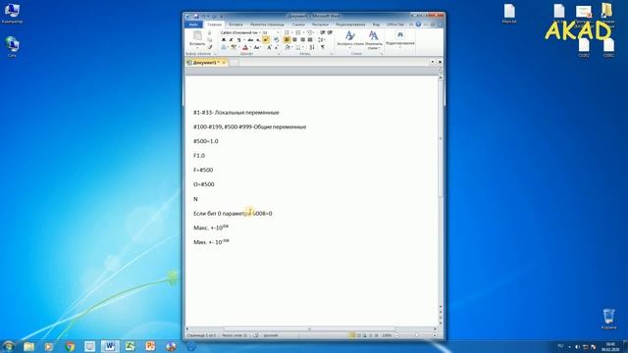Click the Zoom In plus button

(435, 335)
